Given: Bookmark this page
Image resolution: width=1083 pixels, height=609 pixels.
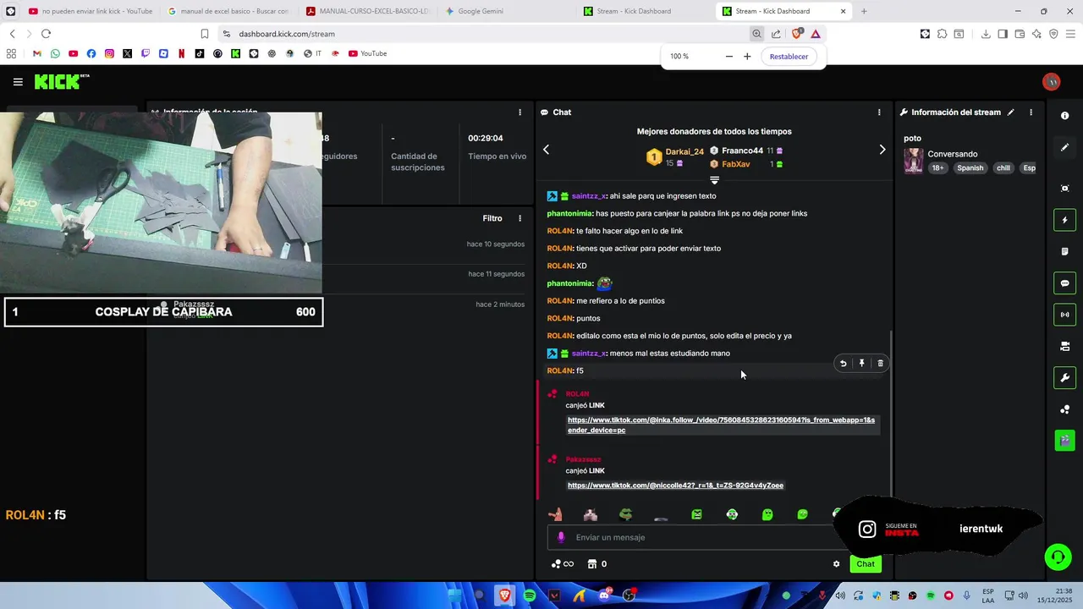Looking at the screenshot, I should [x=204, y=34].
